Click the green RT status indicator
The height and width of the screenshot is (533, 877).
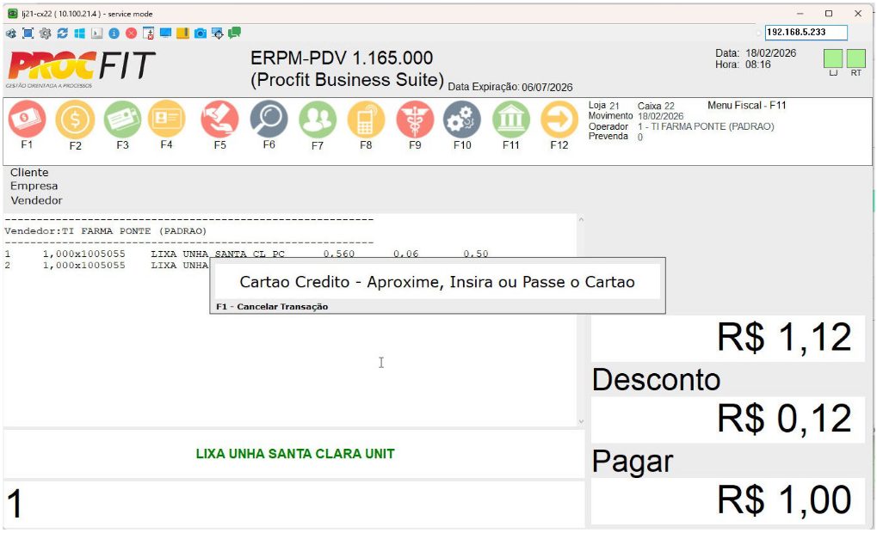(855, 58)
